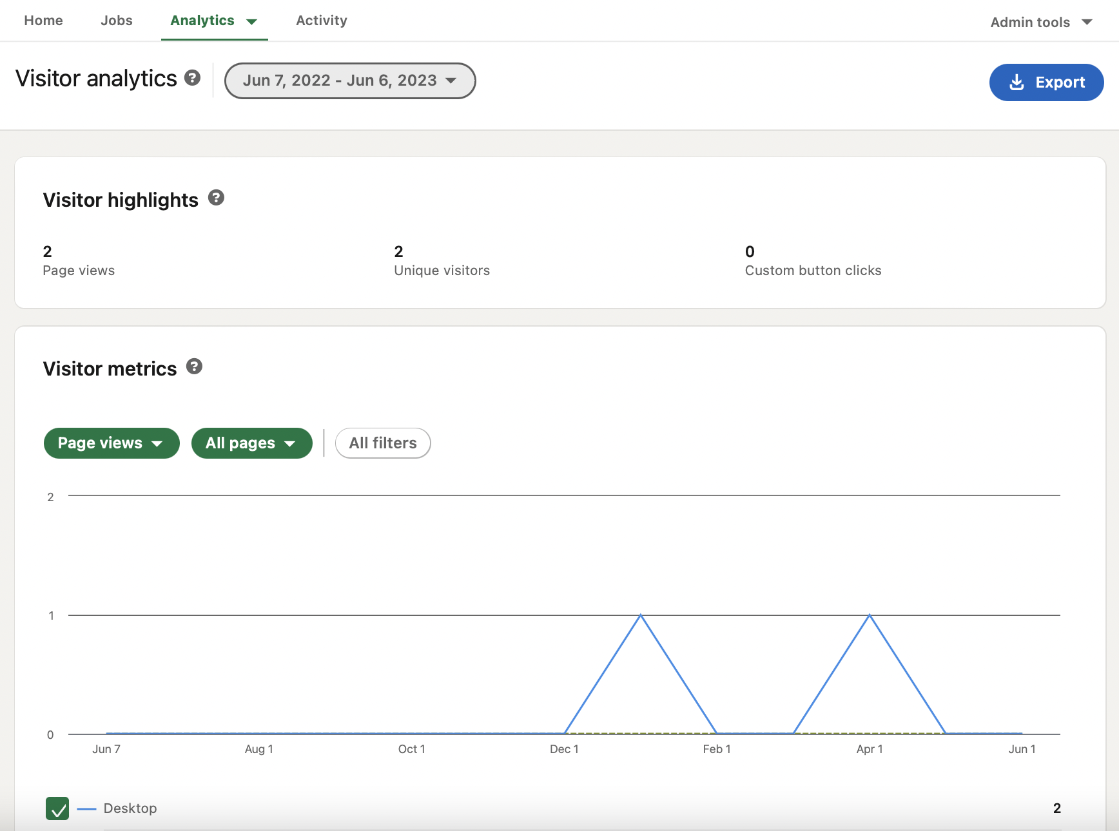Click the help icon beside Visitor analytics
This screenshot has height=831, width=1119.
tap(192, 78)
